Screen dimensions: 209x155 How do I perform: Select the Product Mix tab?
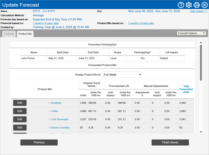[x=25, y=34]
